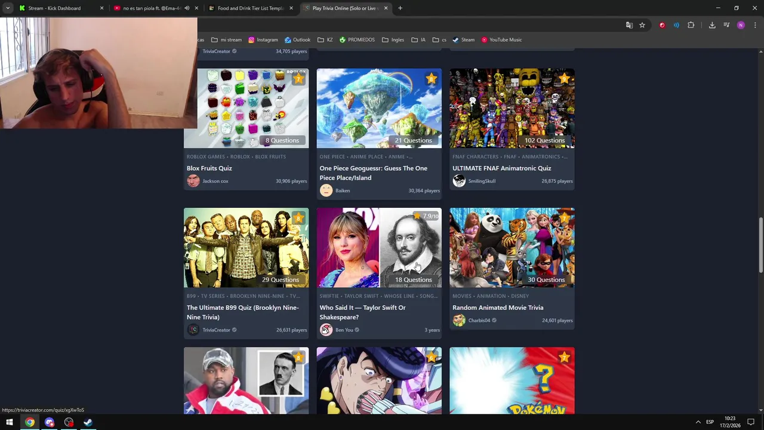
Task: Open the Steam bookmark
Action: click(x=463, y=39)
